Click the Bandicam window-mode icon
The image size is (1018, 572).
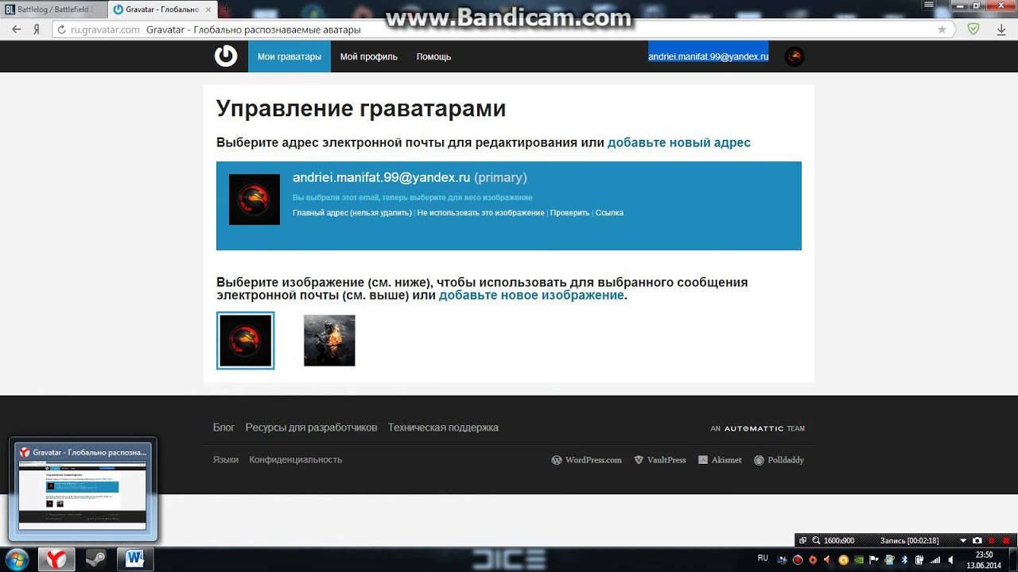(x=803, y=540)
